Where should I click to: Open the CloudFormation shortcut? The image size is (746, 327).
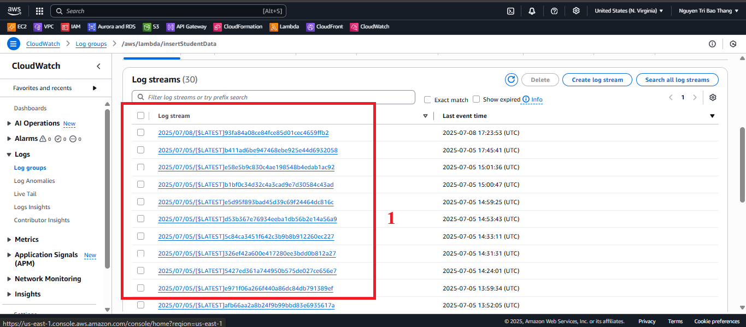coord(238,27)
